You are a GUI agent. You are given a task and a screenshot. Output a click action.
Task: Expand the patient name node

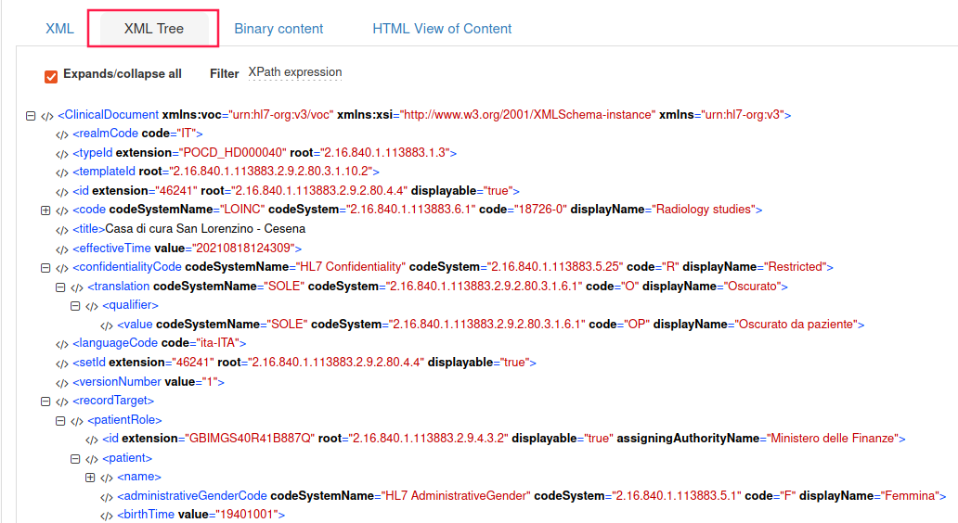click(x=90, y=478)
